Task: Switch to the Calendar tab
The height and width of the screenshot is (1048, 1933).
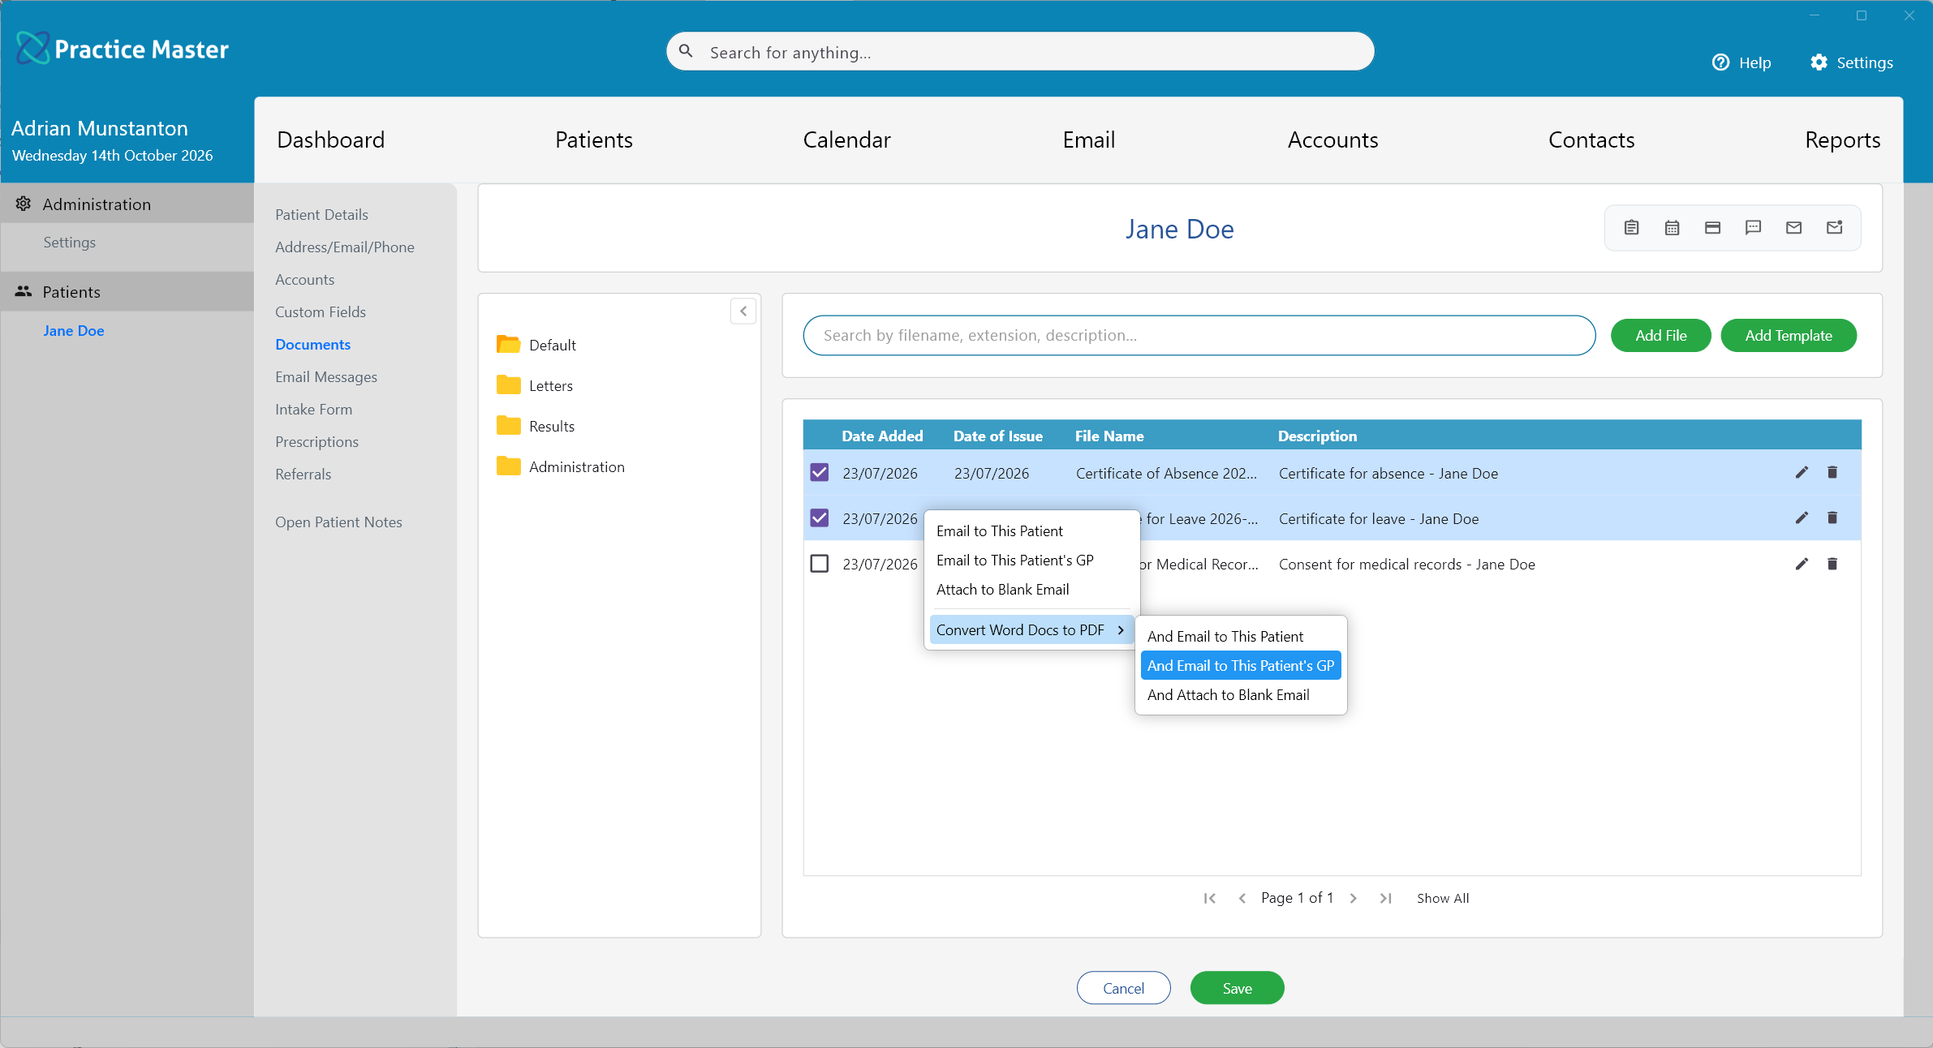Action: click(x=846, y=140)
